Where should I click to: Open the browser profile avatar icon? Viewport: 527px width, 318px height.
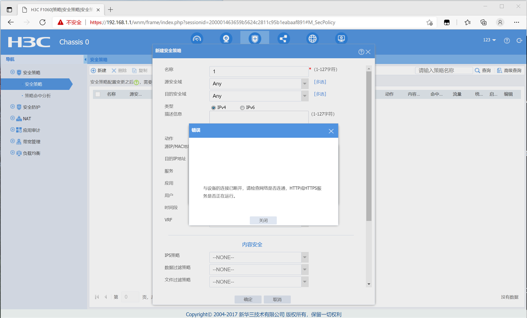click(500, 23)
